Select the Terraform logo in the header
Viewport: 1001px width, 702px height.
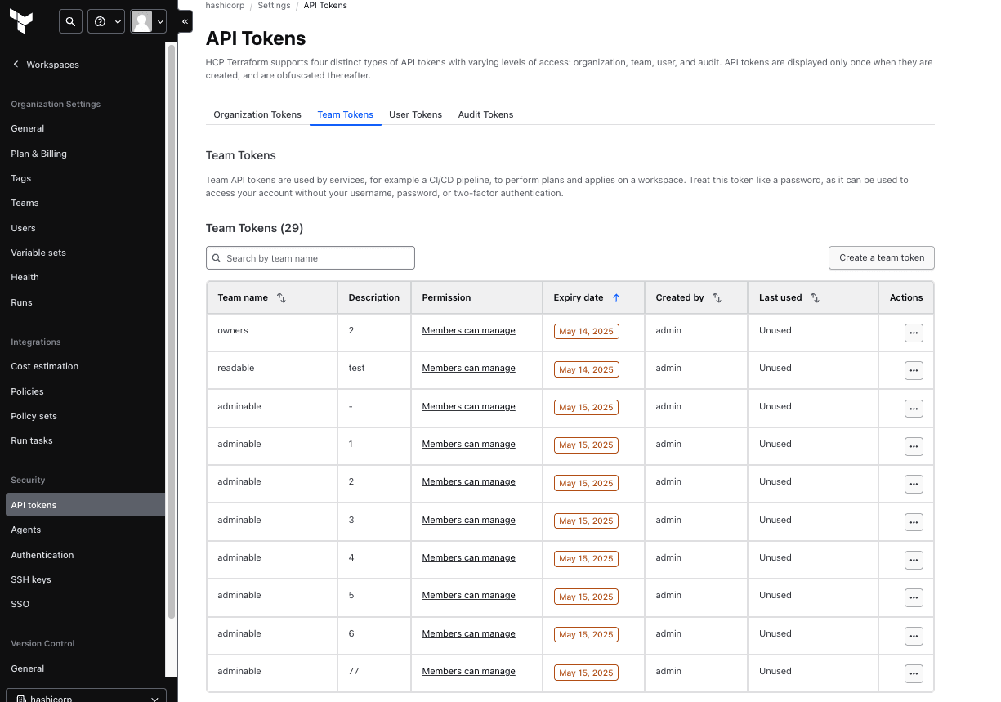tap(21, 21)
